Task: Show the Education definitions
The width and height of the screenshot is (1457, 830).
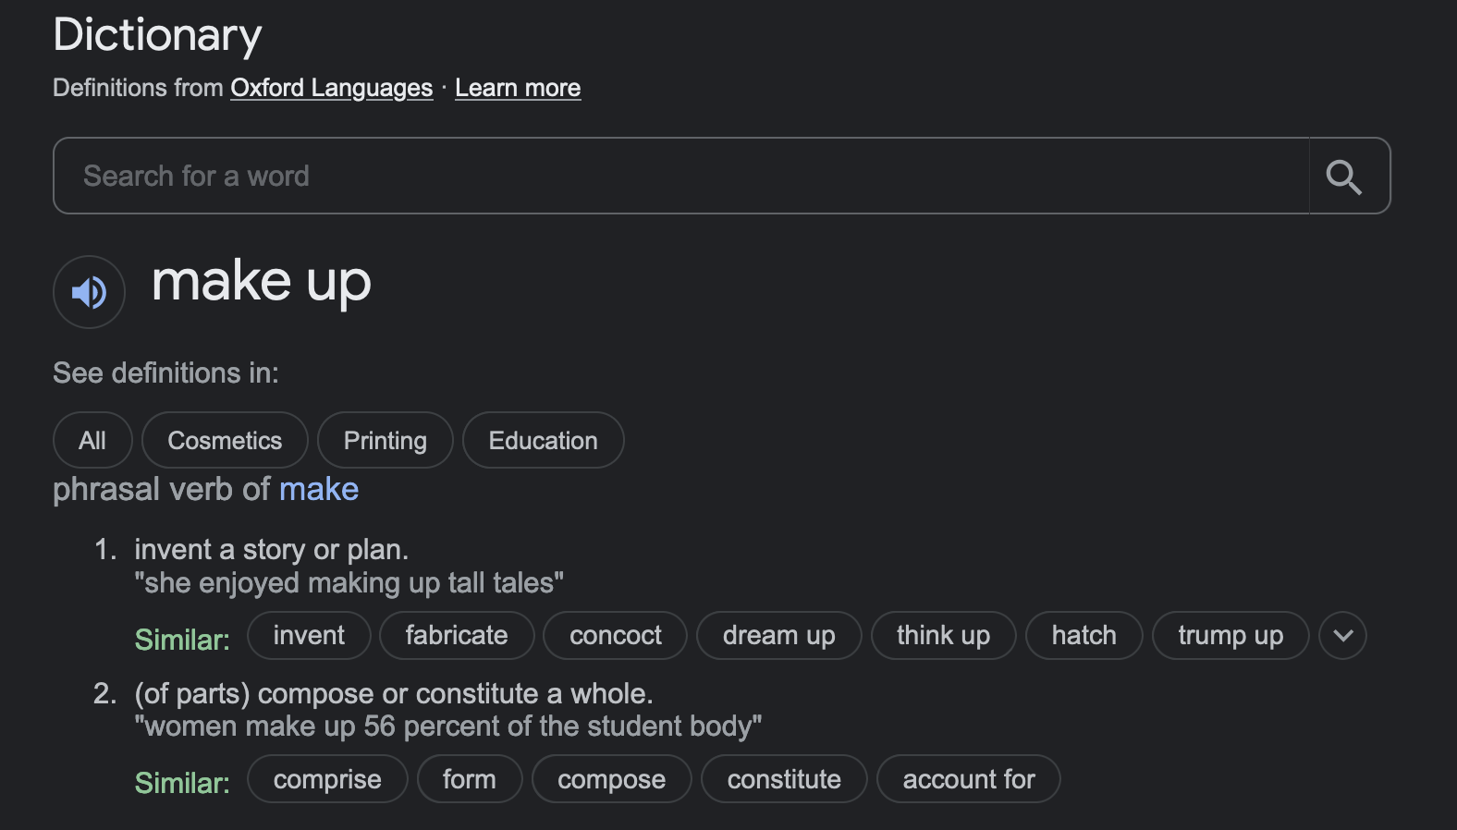Action: coord(544,440)
